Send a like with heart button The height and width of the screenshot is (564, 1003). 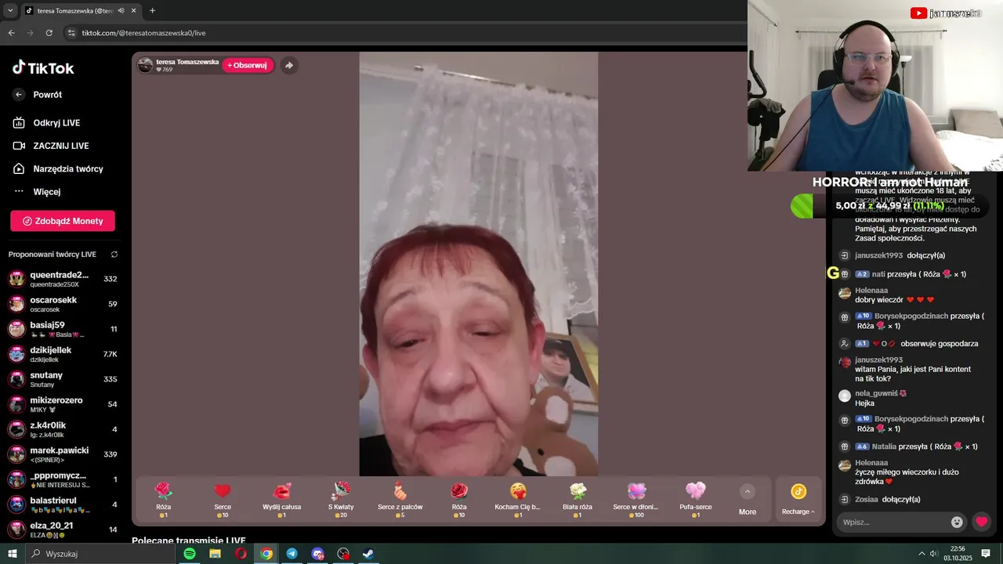(981, 522)
